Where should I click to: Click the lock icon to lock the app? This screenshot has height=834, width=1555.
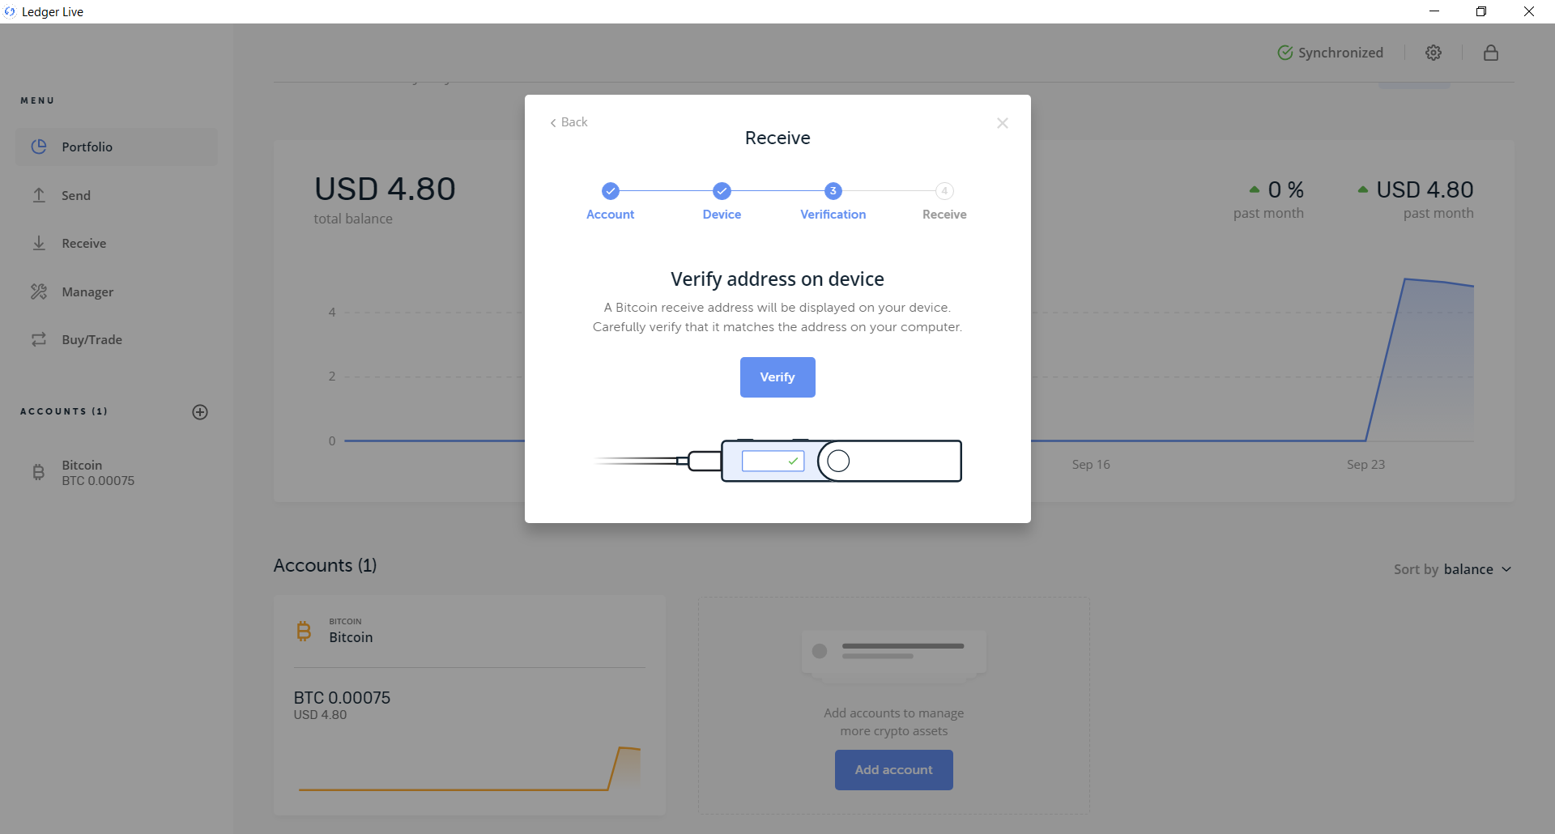[x=1491, y=53]
